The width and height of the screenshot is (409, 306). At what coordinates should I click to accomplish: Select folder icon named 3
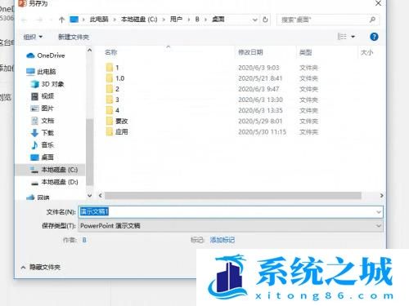pyautogui.click(x=110, y=100)
